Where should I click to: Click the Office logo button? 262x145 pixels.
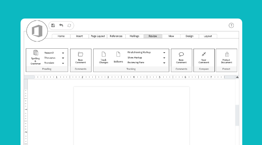(37, 31)
